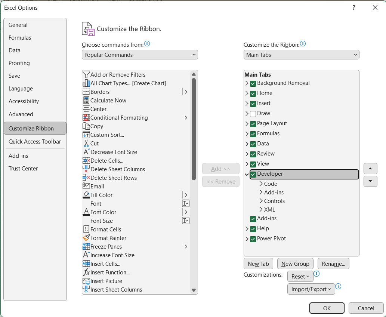Click the Insert Sheet Columns icon
The height and width of the screenshot is (317, 386).
click(86, 289)
